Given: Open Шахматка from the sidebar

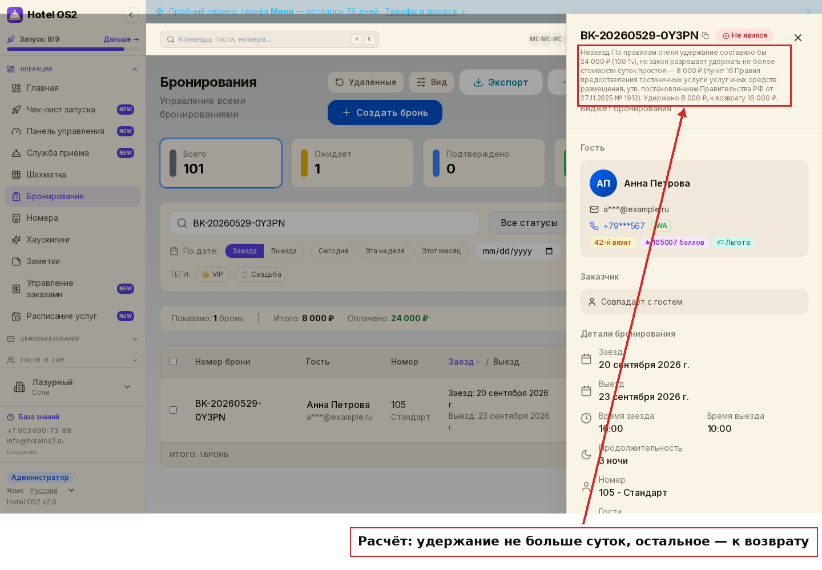Looking at the screenshot, I should click(x=72, y=175).
